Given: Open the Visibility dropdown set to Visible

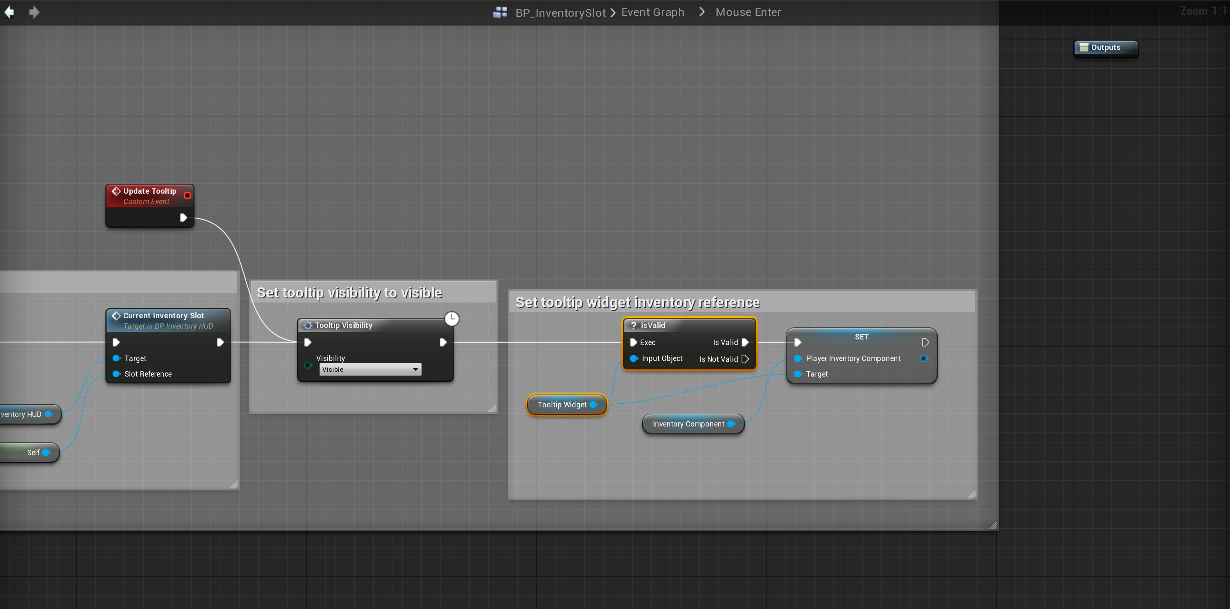Looking at the screenshot, I should coord(370,369).
